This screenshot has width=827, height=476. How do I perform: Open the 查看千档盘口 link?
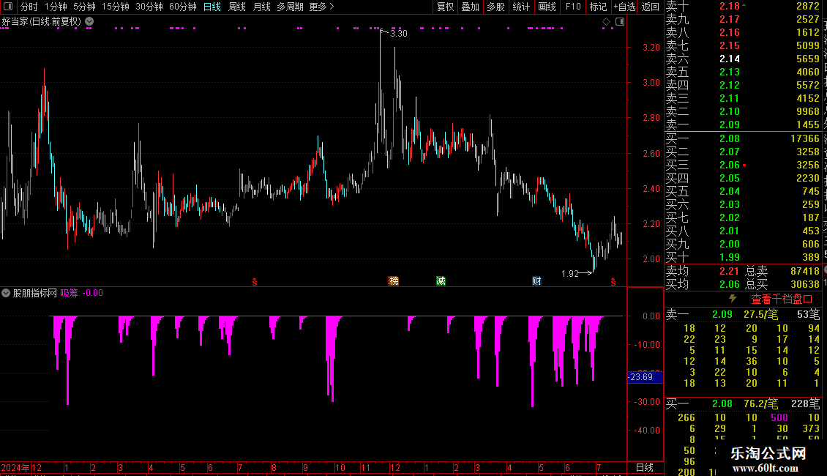point(782,300)
